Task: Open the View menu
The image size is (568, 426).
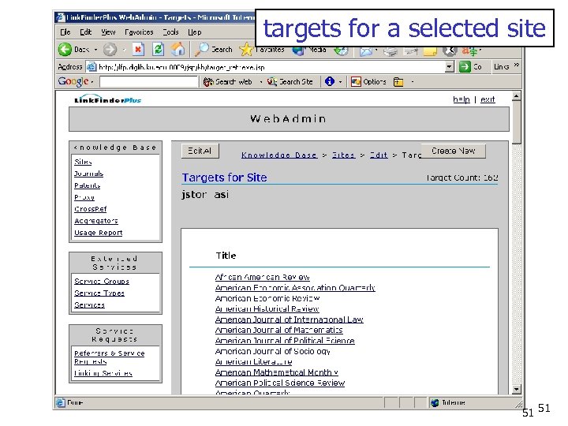Action: (108, 32)
